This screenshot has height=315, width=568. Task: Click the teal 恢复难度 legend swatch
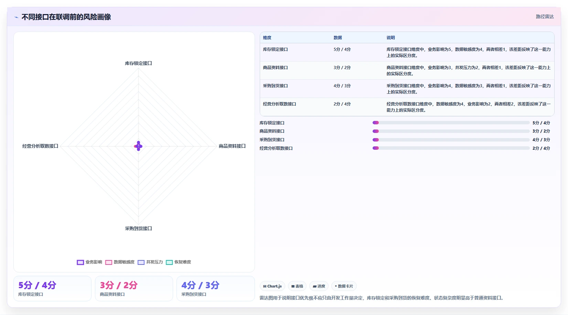tap(169, 262)
